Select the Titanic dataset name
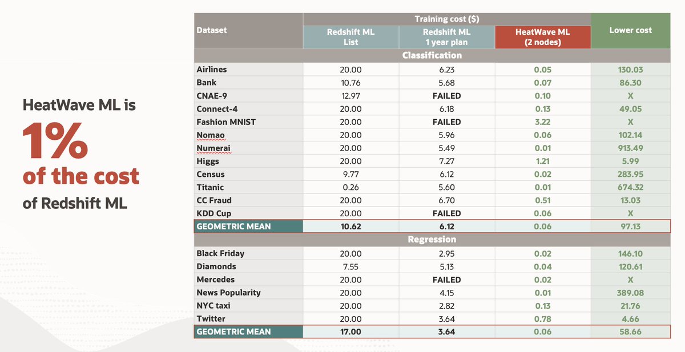Viewport: 685px width, 352px height. click(210, 188)
